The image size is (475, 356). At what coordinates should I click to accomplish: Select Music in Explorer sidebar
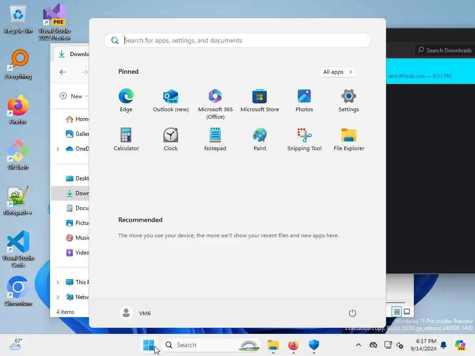click(77, 238)
